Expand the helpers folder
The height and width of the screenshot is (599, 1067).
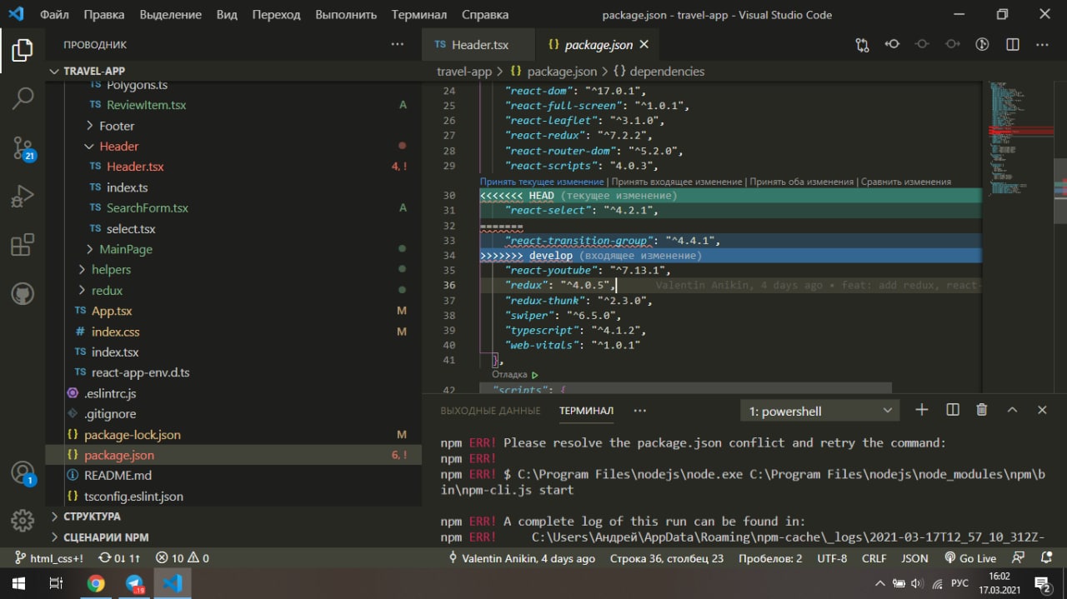111,269
